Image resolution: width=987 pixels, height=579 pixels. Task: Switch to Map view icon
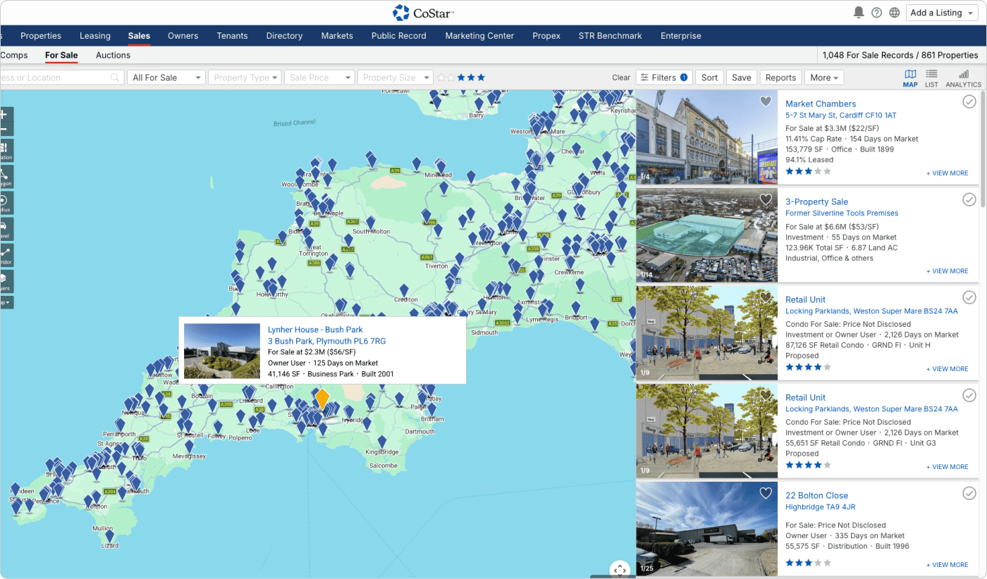point(910,77)
